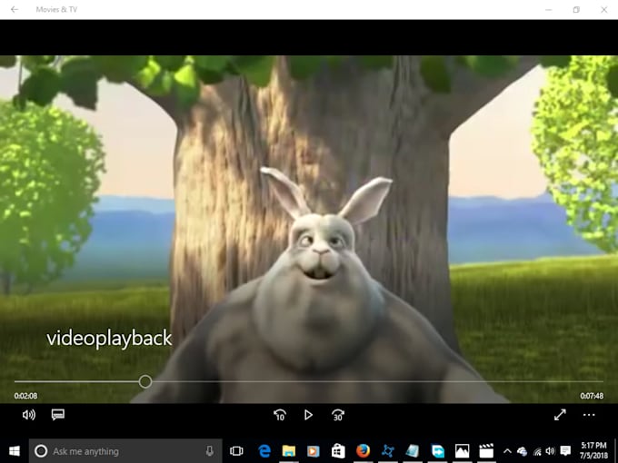
Task: Open the subtitles and captions menu
Action: 58,415
